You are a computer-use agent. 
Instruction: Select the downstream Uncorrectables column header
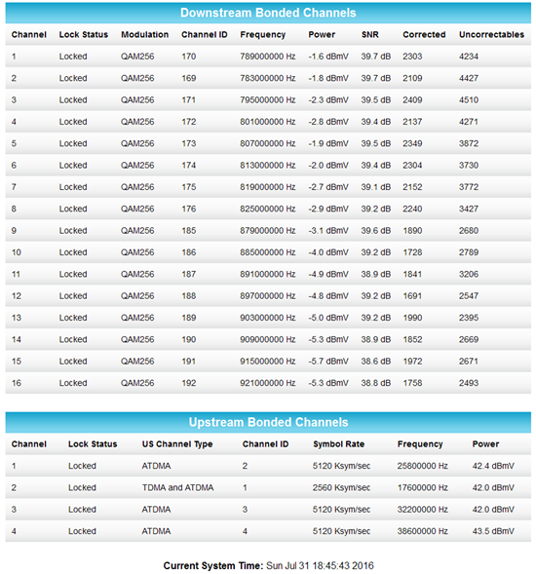(491, 34)
